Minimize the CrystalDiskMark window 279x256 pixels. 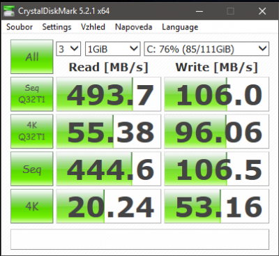pos(199,11)
